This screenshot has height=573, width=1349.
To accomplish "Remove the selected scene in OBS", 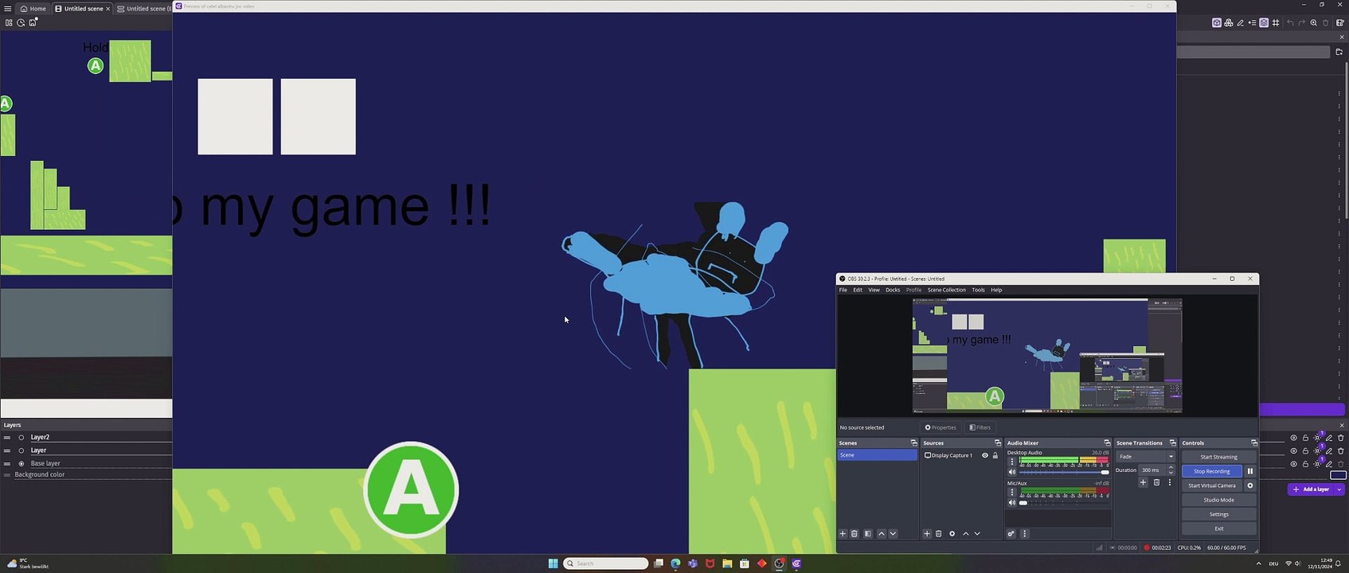I will 854,534.
